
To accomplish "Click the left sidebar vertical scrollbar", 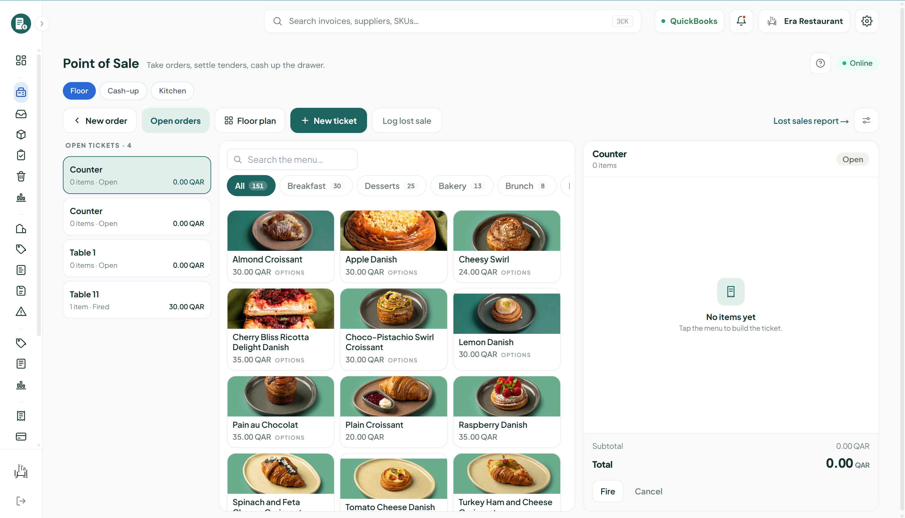I will coord(39,195).
